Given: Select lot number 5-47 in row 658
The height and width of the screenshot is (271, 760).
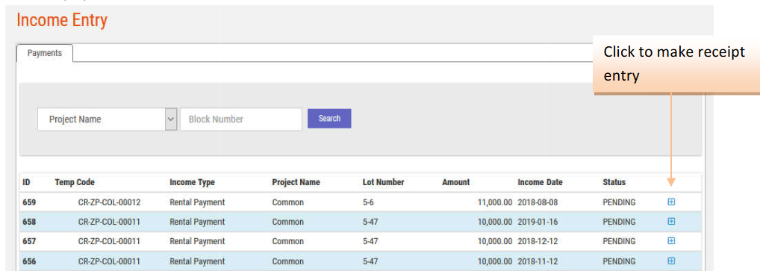Looking at the screenshot, I should pyautogui.click(x=370, y=222).
